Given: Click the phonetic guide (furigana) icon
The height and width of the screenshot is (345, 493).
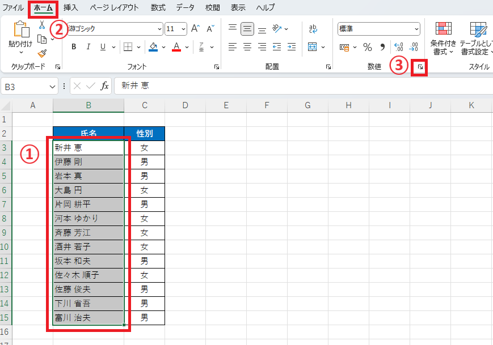Looking at the screenshot, I should [201, 47].
